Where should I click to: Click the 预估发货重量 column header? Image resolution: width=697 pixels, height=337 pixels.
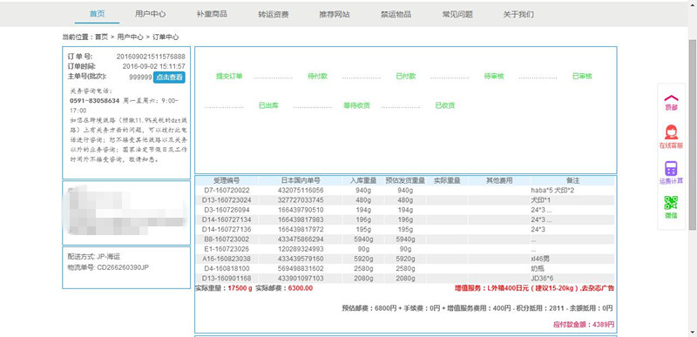pos(405,181)
